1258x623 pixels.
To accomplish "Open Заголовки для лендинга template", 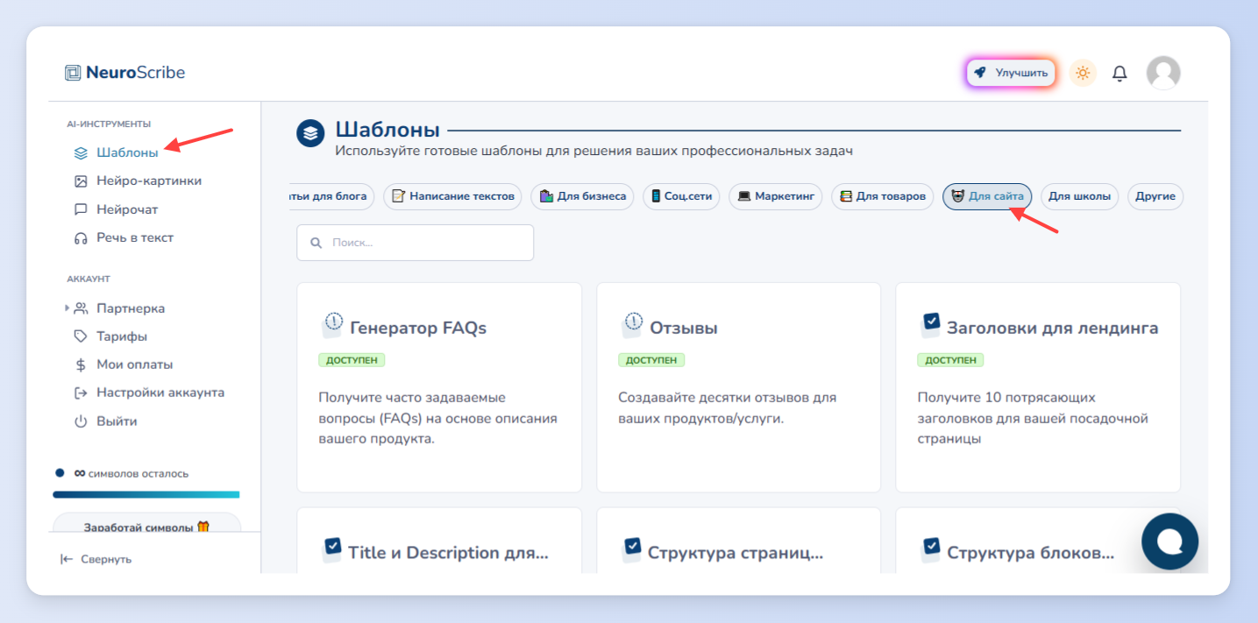I will tap(1038, 387).
